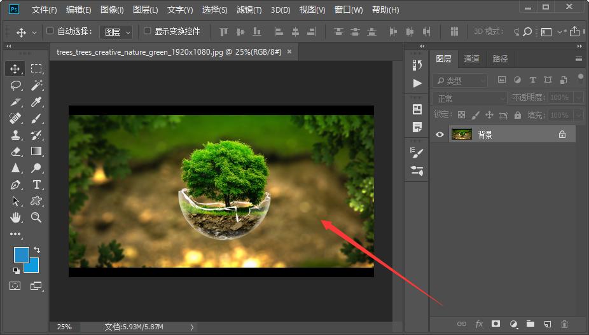Pick the Eraser tool
The width and height of the screenshot is (589, 335).
16,151
